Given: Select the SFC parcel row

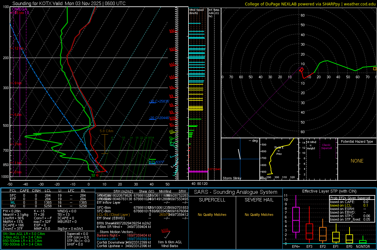Looking at the screenshot, I should point(48,195).
